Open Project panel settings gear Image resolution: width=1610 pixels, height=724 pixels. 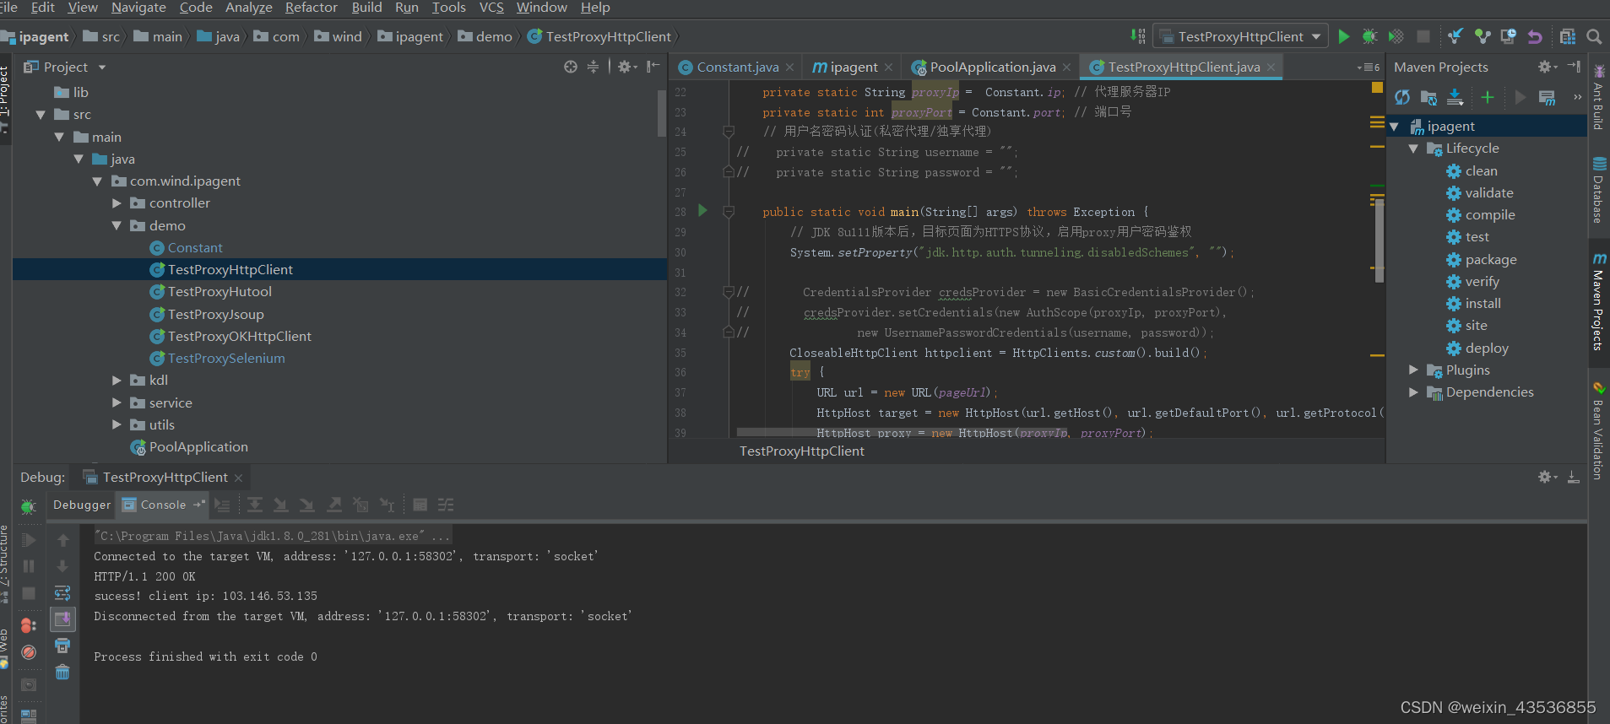pyautogui.click(x=626, y=67)
